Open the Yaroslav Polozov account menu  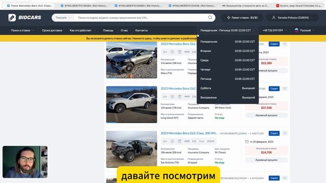[292, 18]
